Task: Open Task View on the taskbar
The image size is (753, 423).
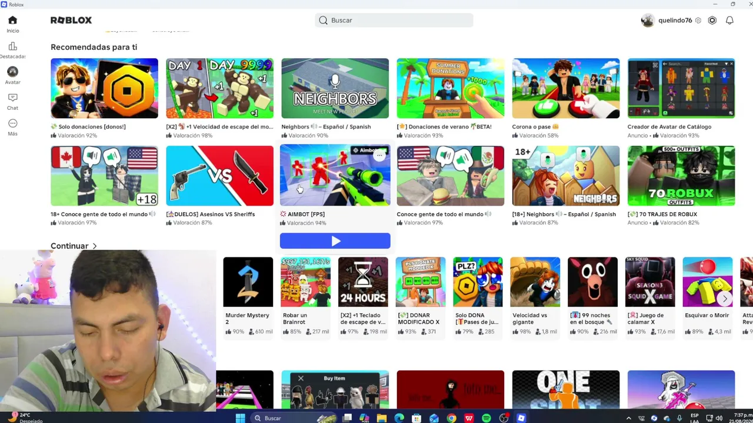Action: point(347,418)
